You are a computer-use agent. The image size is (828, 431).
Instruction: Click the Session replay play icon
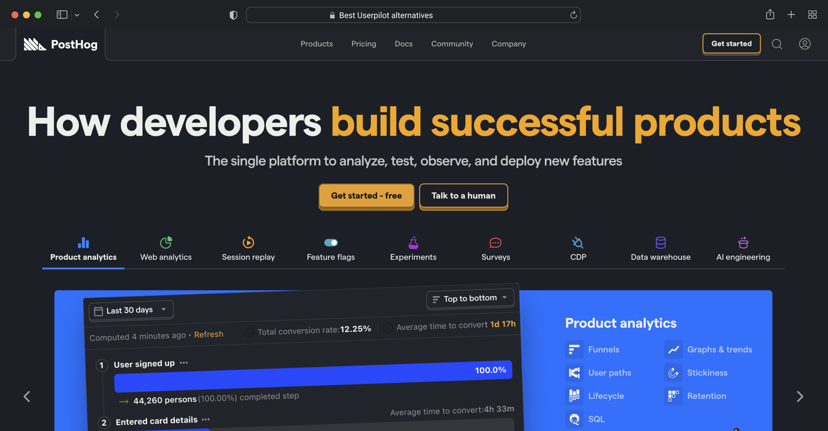coord(248,242)
